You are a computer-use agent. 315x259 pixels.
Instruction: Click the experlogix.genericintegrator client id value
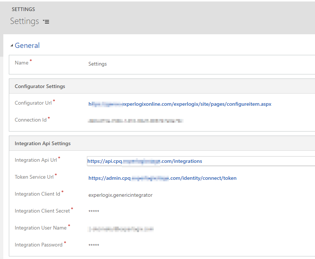coord(120,195)
